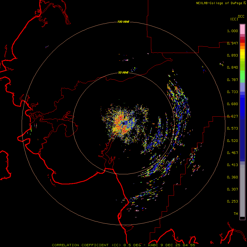Click the 100 NMI range ring label
247x247 pixels.
tap(123, 22)
